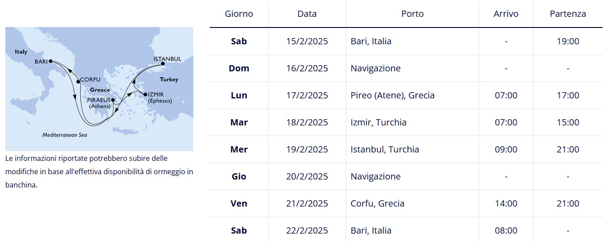Click the Arrivo column header
The width and height of the screenshot is (603, 242).
pos(506,14)
